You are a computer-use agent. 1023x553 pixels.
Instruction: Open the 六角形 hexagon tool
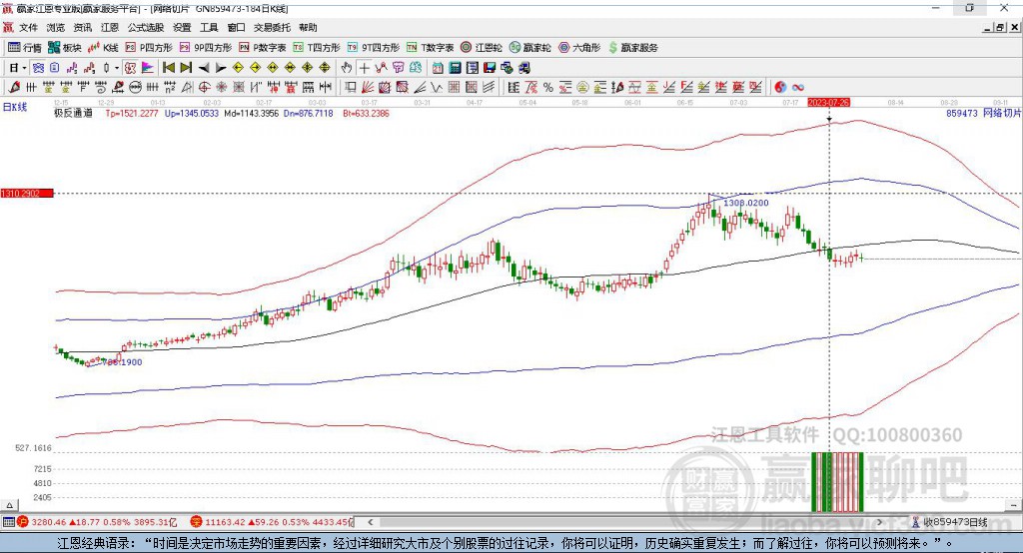[579, 48]
